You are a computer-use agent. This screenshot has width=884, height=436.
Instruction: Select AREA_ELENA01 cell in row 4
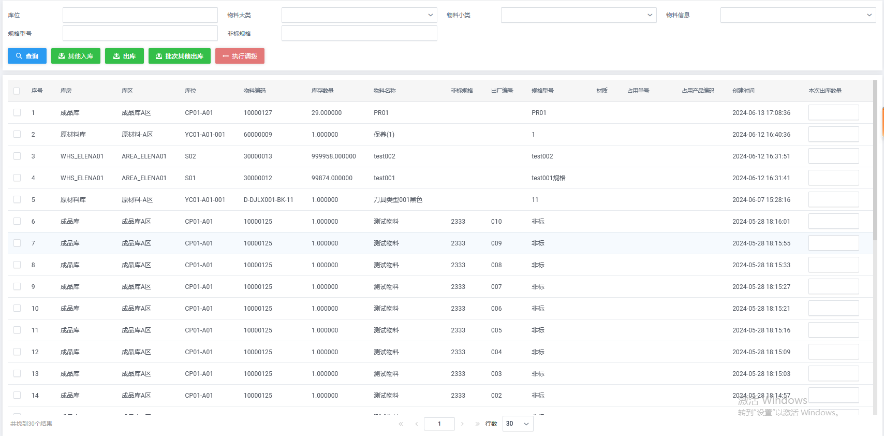[x=144, y=178]
